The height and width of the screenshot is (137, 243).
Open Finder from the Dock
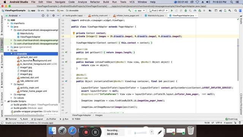[x=52, y=131]
